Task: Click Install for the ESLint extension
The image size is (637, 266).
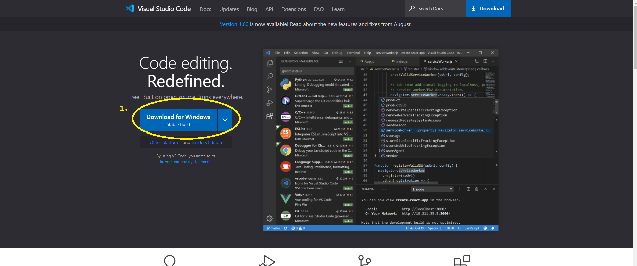Action: coord(348,139)
